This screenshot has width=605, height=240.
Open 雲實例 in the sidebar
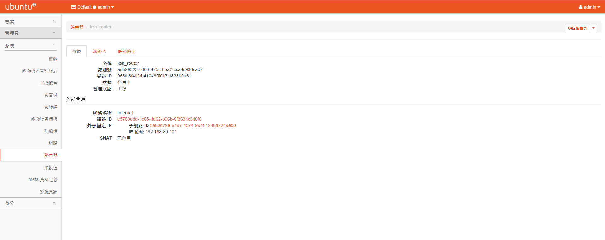click(51, 95)
